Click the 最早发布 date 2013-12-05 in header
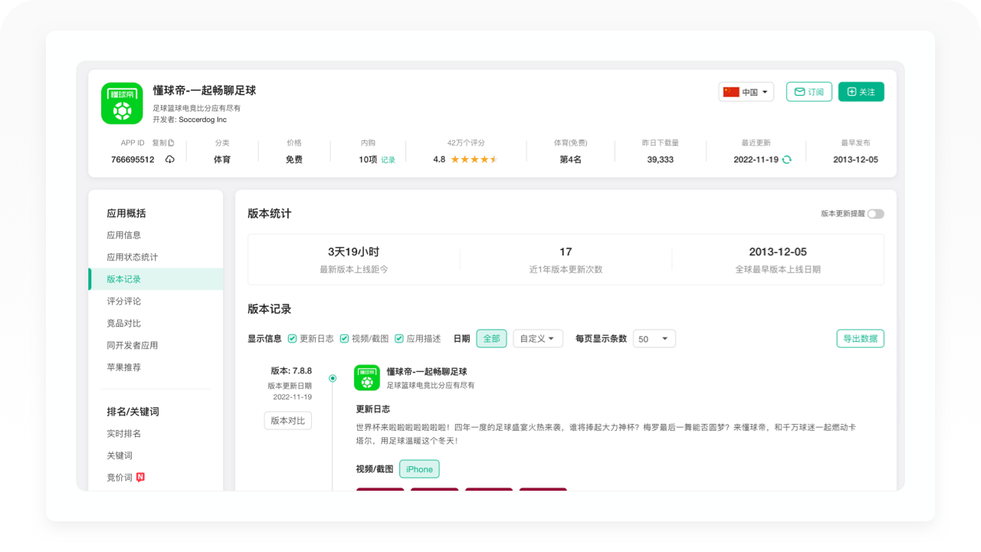The height and width of the screenshot is (552, 981). 855,159
